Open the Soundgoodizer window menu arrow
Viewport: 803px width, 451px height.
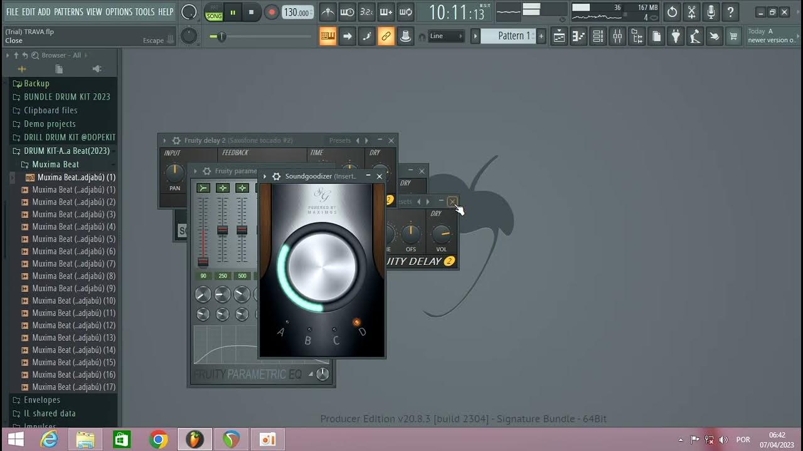(x=265, y=177)
